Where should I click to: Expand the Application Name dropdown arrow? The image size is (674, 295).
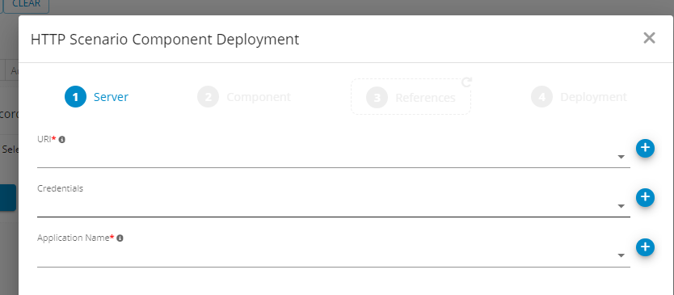(621, 256)
